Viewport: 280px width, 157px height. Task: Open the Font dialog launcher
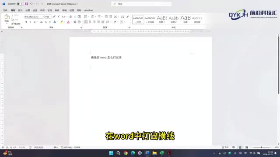tap(81, 27)
